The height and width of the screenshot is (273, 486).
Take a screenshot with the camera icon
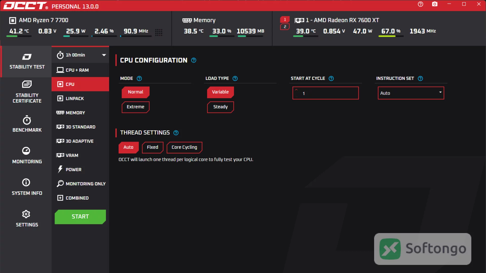[435, 4]
